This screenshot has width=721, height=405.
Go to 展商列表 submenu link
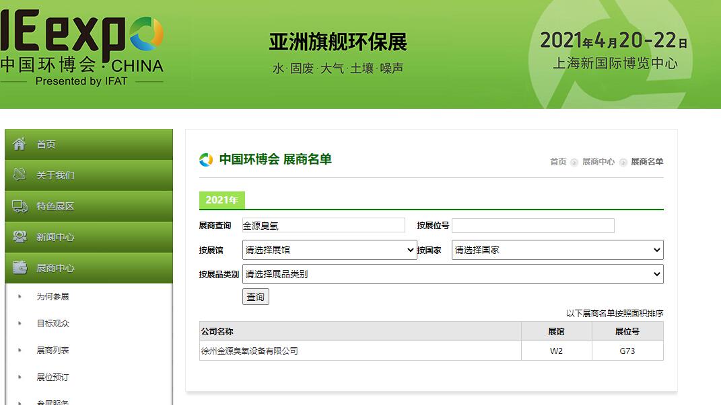point(53,351)
